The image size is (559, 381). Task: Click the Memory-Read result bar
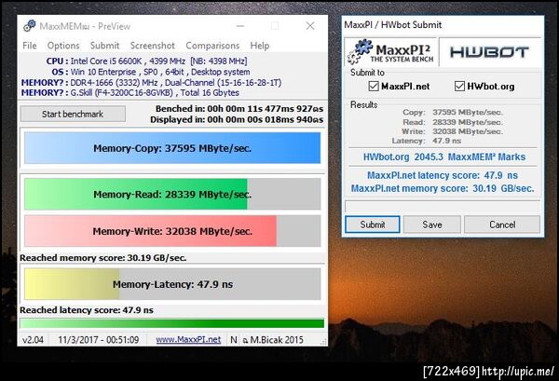(x=172, y=195)
